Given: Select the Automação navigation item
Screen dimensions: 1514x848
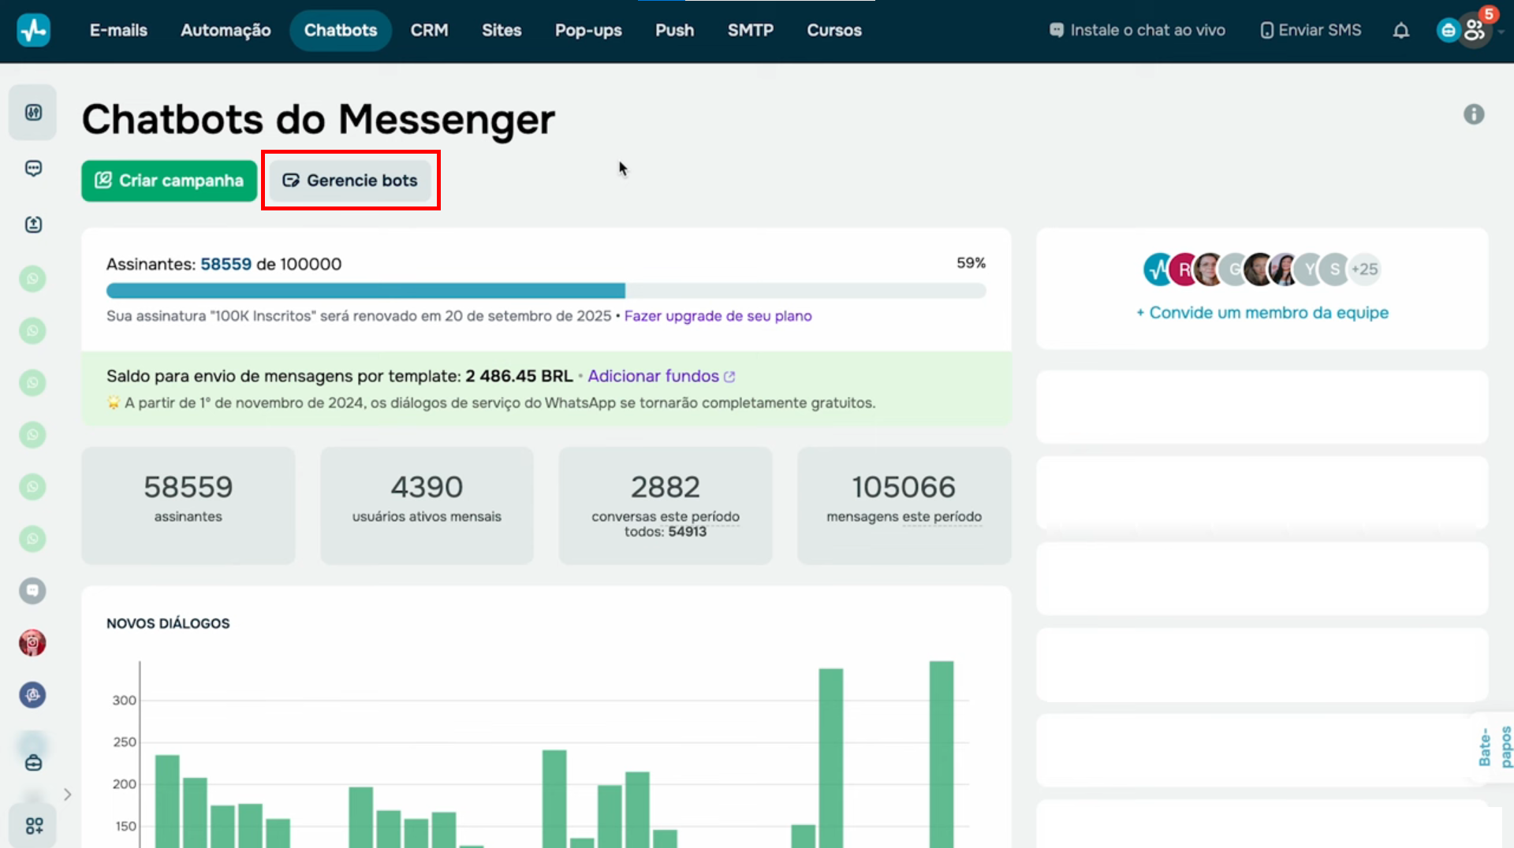Looking at the screenshot, I should pos(226,30).
